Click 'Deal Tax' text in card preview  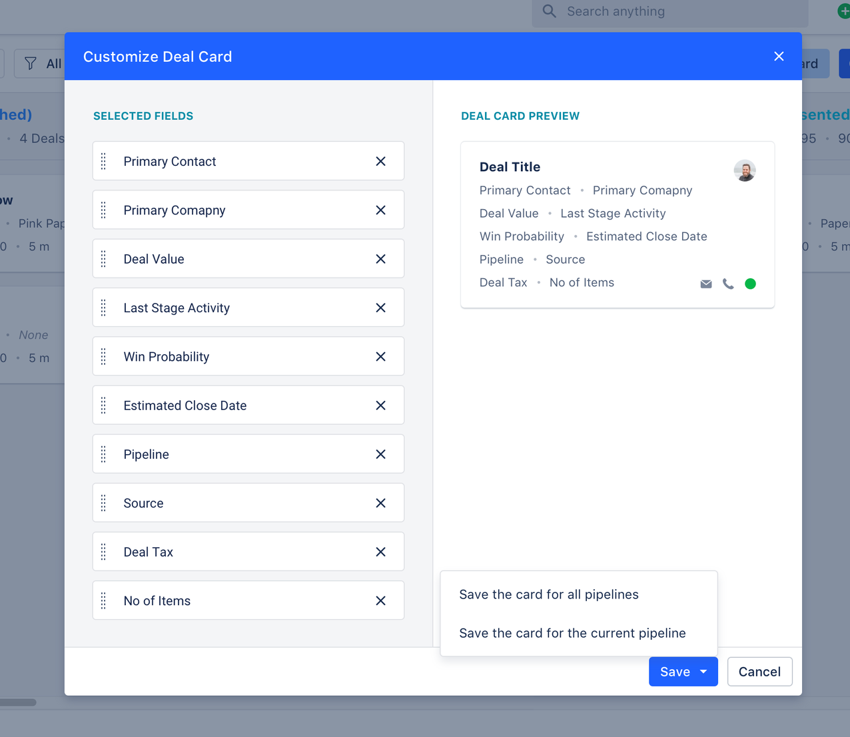pos(503,283)
